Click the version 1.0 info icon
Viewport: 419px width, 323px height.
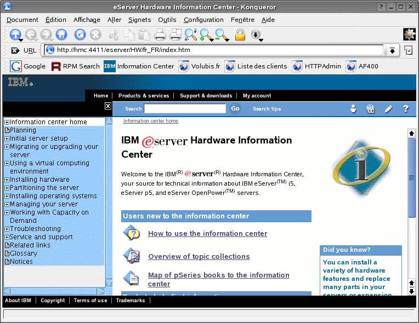coord(371,109)
